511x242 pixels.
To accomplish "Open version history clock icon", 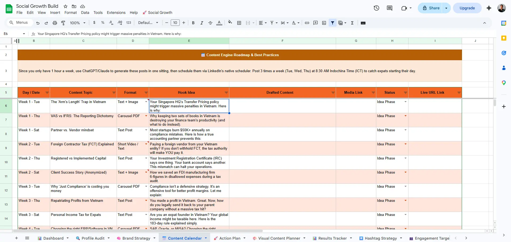I will (377, 8).
